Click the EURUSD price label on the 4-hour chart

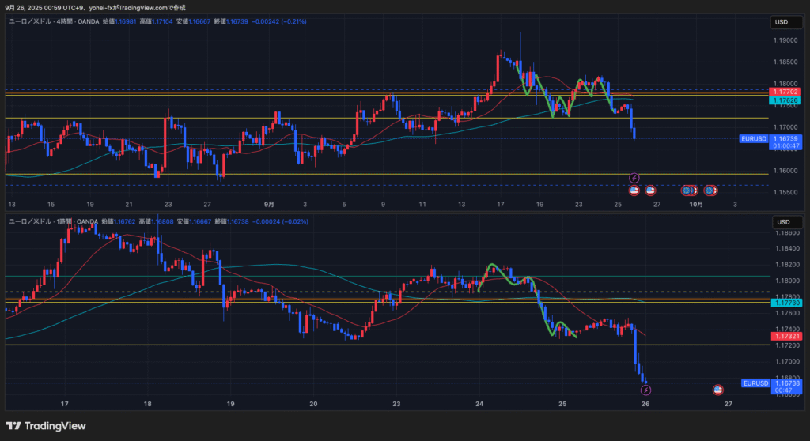pyautogui.click(x=753, y=138)
